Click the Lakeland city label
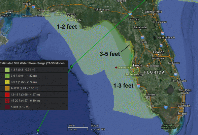The height and width of the screenshot is (135, 198). click(x=154, y=66)
